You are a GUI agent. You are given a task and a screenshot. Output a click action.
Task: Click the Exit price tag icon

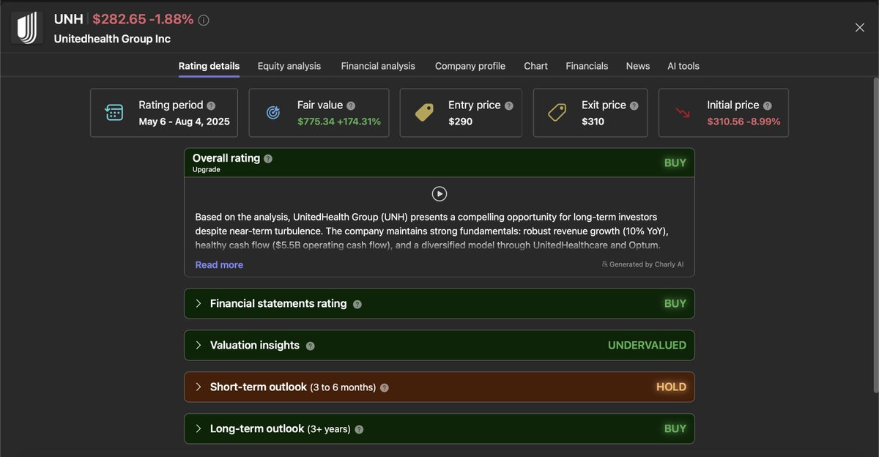click(557, 113)
